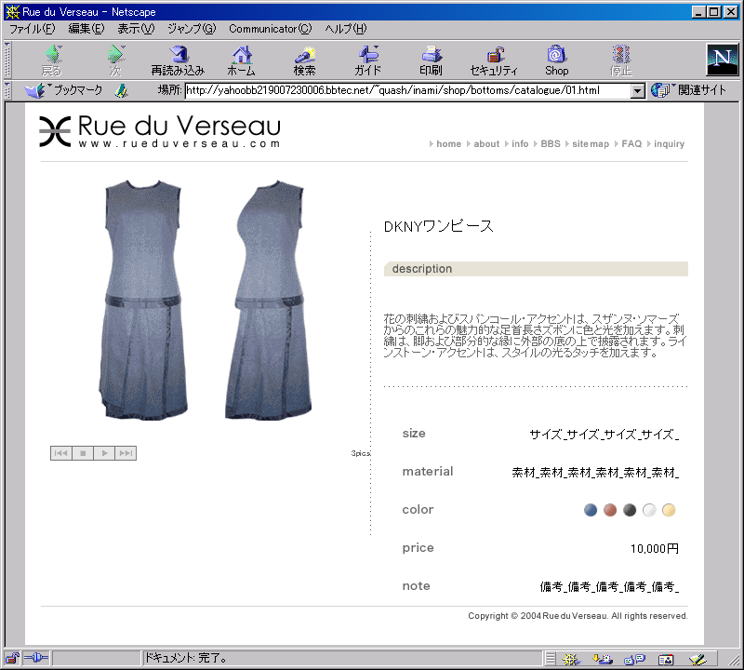Open the ガイド guide button
The height and width of the screenshot is (670, 744).
[x=367, y=60]
